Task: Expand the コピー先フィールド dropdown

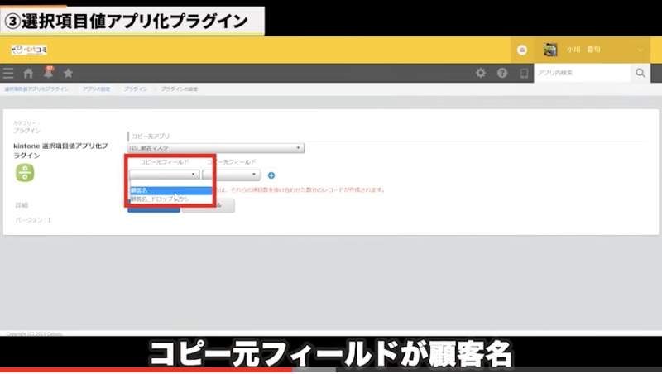Action: click(231, 175)
